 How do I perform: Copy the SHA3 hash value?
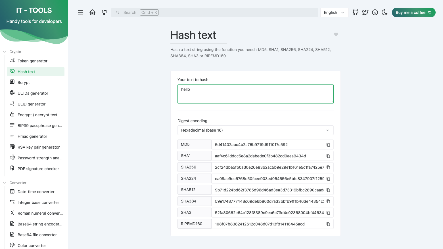pos(328,213)
